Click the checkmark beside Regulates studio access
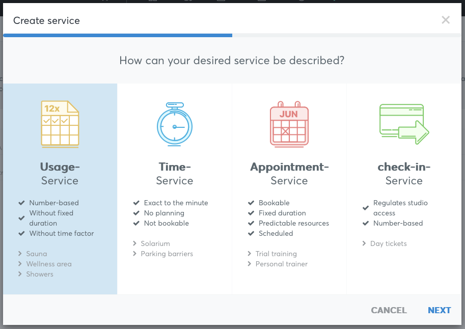465x329 pixels. [x=366, y=208]
